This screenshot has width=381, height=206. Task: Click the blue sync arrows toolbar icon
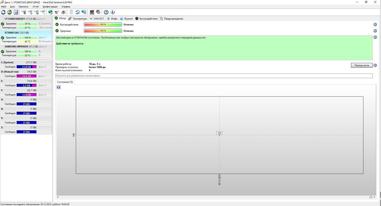click(x=77, y=12)
